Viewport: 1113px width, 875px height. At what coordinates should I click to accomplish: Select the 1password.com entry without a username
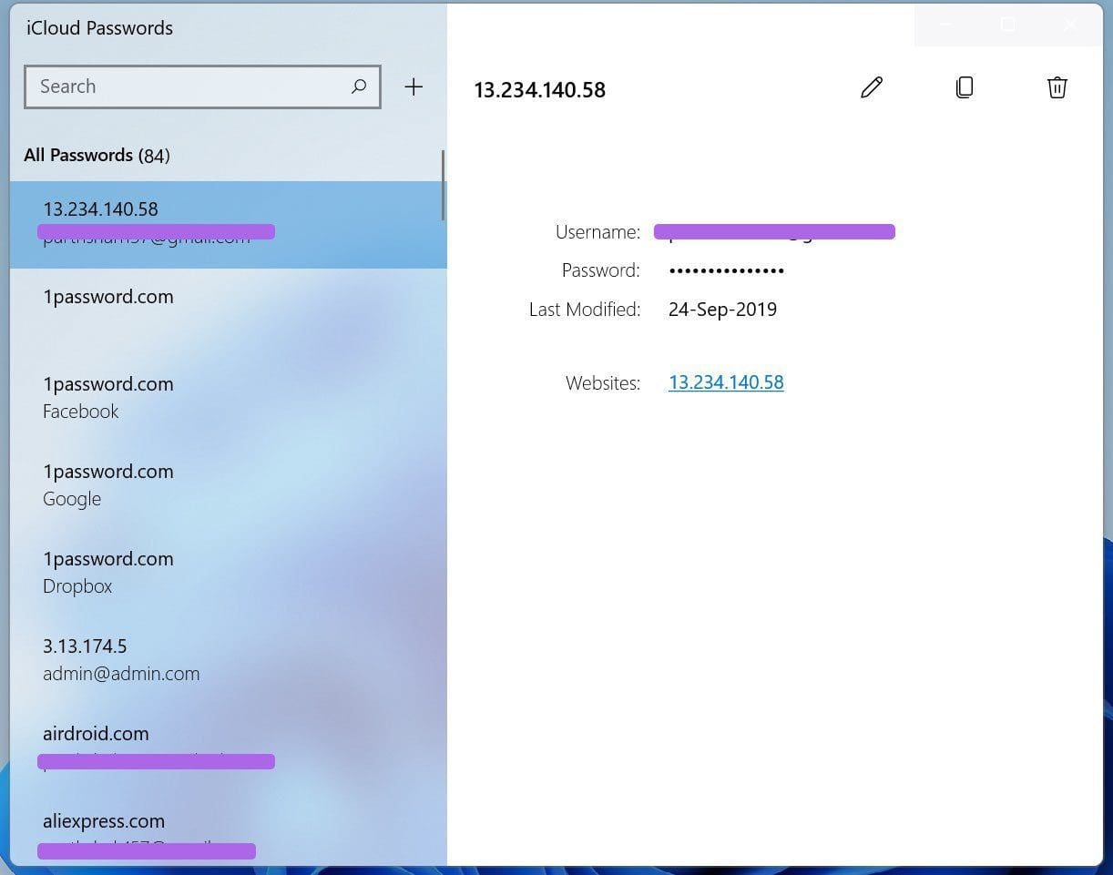click(228, 311)
